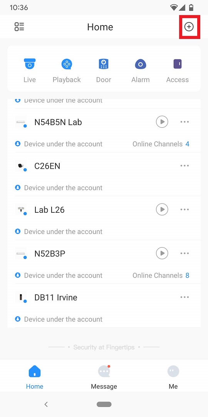The width and height of the screenshot is (208, 417).
Task: Open more options for N54B5N Lab
Action: pyautogui.click(x=185, y=122)
